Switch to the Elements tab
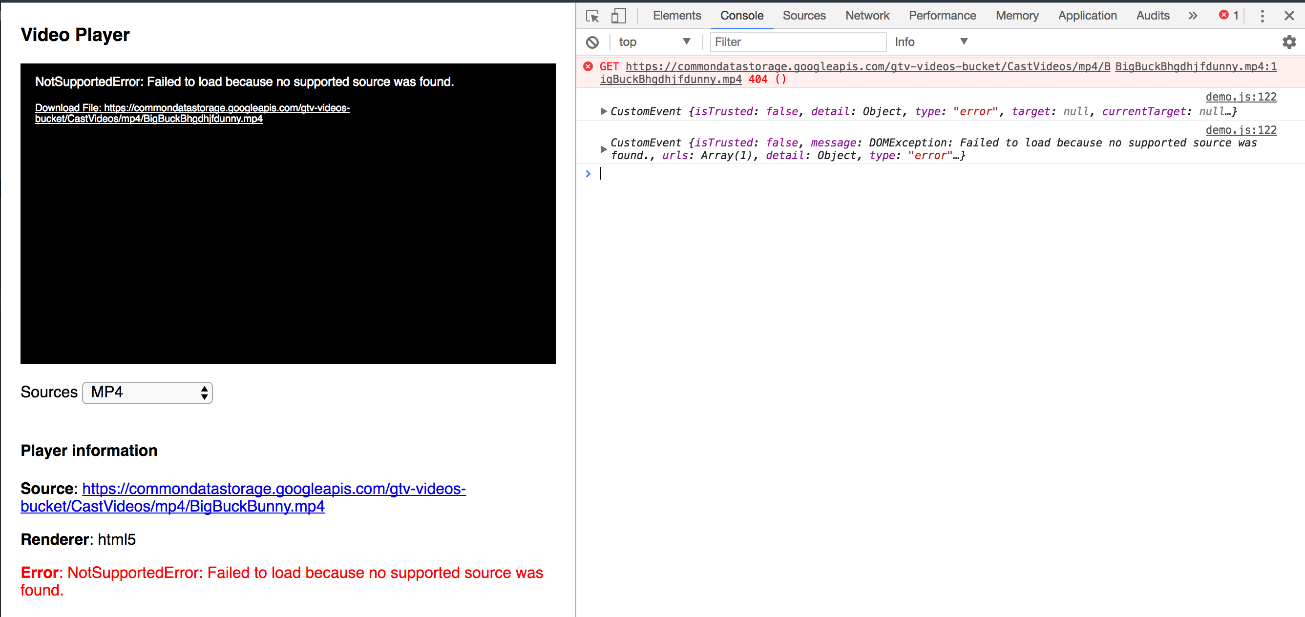Screen dimensions: 1305x617 [x=677, y=16]
